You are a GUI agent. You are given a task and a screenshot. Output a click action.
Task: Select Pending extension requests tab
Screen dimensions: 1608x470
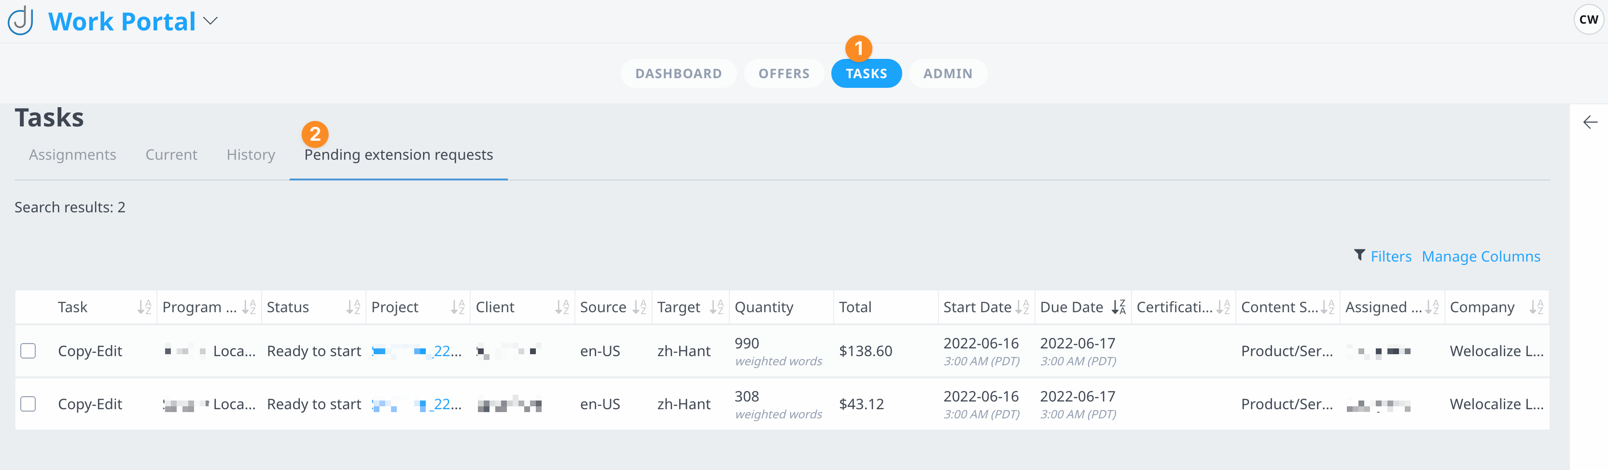[x=398, y=155]
